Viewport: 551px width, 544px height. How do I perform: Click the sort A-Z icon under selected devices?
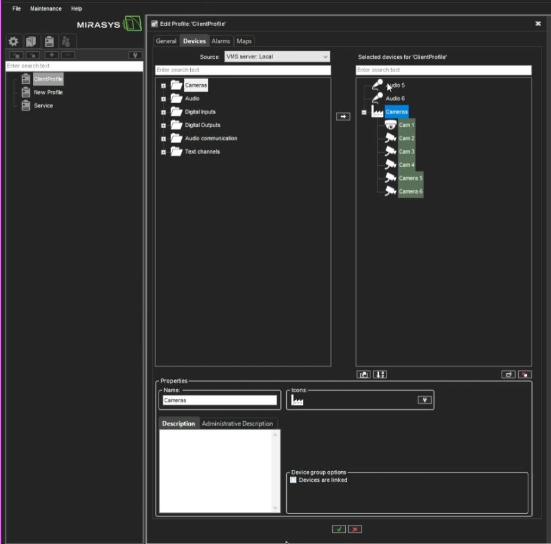coord(380,375)
